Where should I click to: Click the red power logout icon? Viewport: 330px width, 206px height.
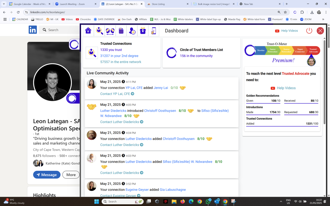[309, 31]
